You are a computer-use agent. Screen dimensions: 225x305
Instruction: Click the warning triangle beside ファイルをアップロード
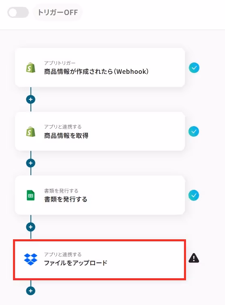pos(194,258)
